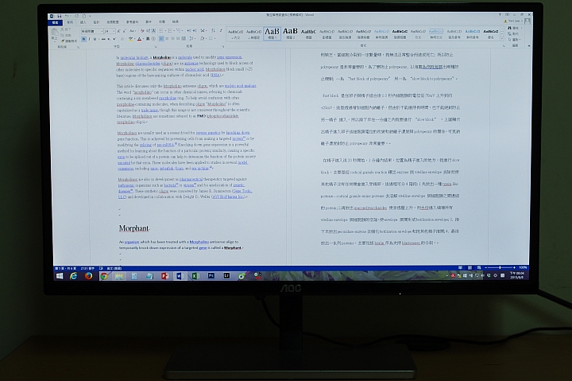Open the Find command in the Editing group
The image size is (572, 381).
pyautogui.click(x=513, y=28)
